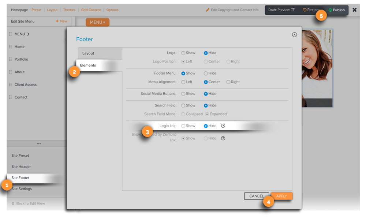
Task: Click the Restore button
Action: click(x=311, y=10)
